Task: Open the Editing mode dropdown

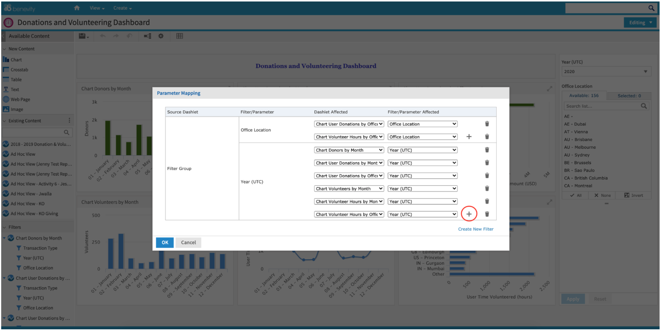Action: coord(640,23)
